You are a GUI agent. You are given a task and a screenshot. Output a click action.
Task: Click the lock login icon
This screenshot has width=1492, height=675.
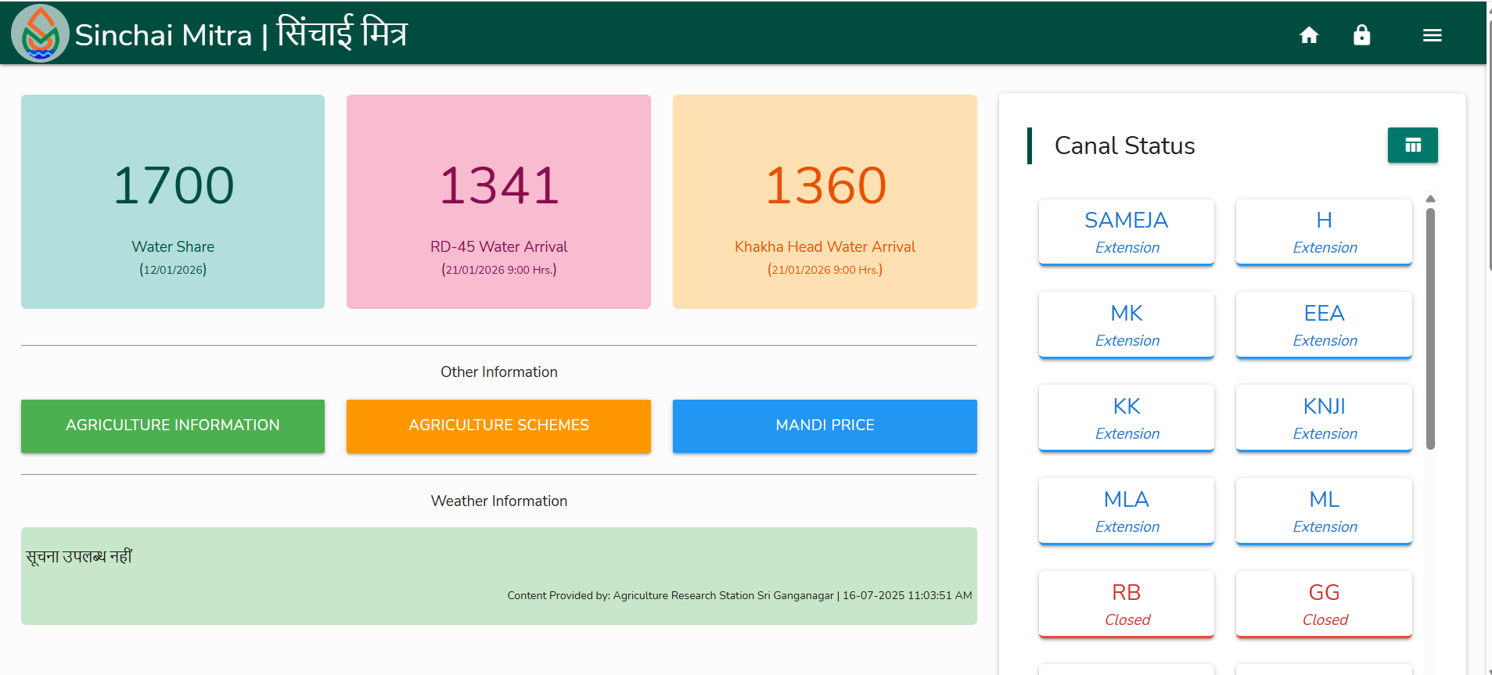coord(1361,35)
